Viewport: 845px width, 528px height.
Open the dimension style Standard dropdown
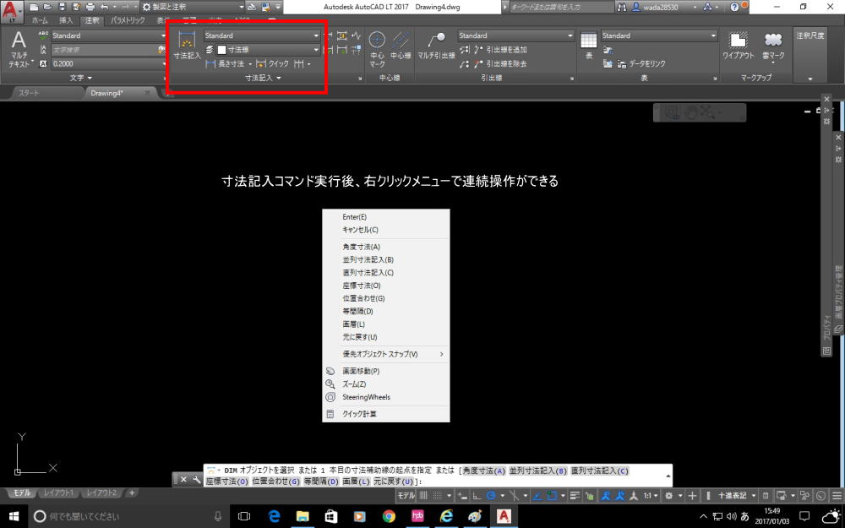[262, 35]
